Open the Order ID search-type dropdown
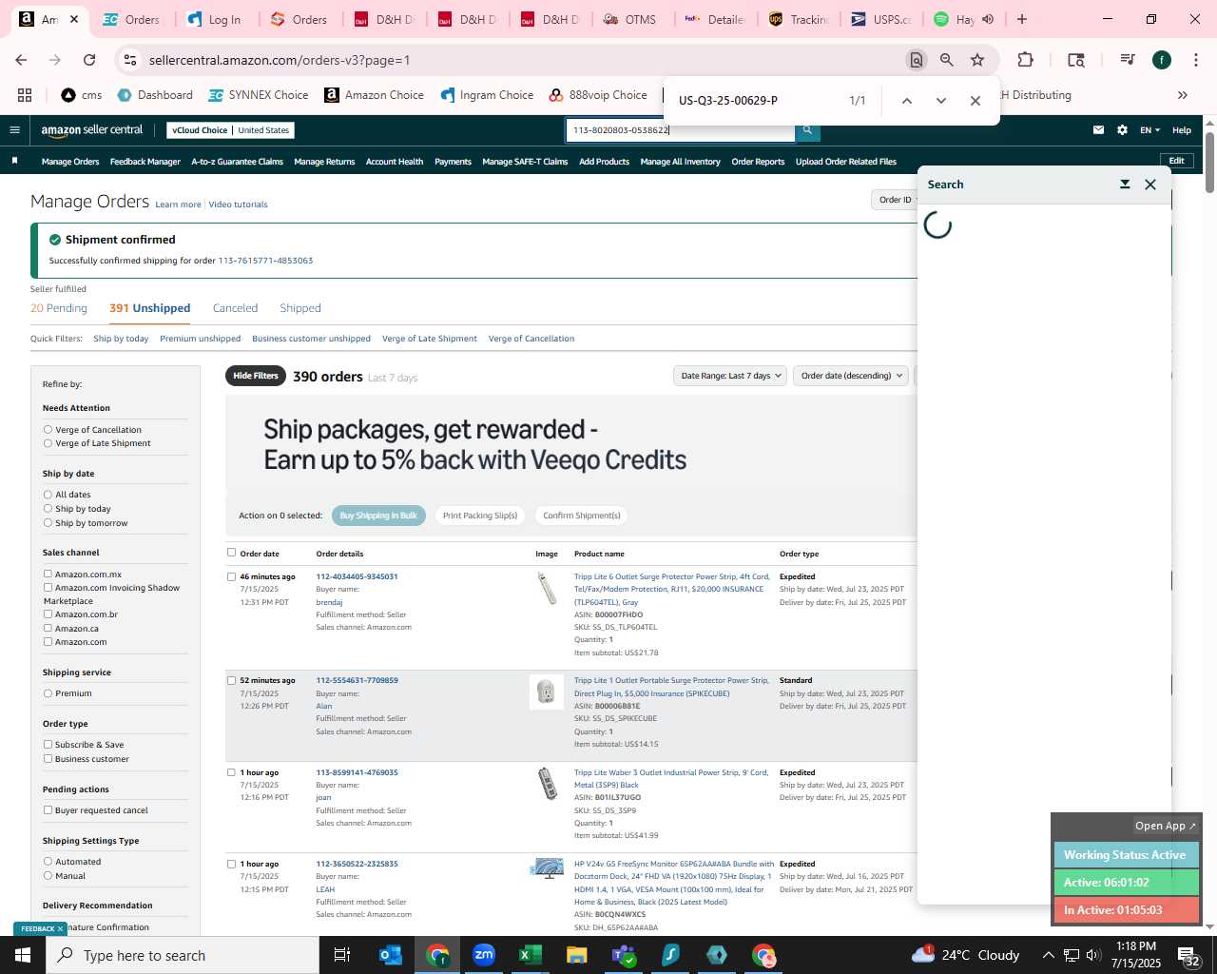 pos(895,200)
